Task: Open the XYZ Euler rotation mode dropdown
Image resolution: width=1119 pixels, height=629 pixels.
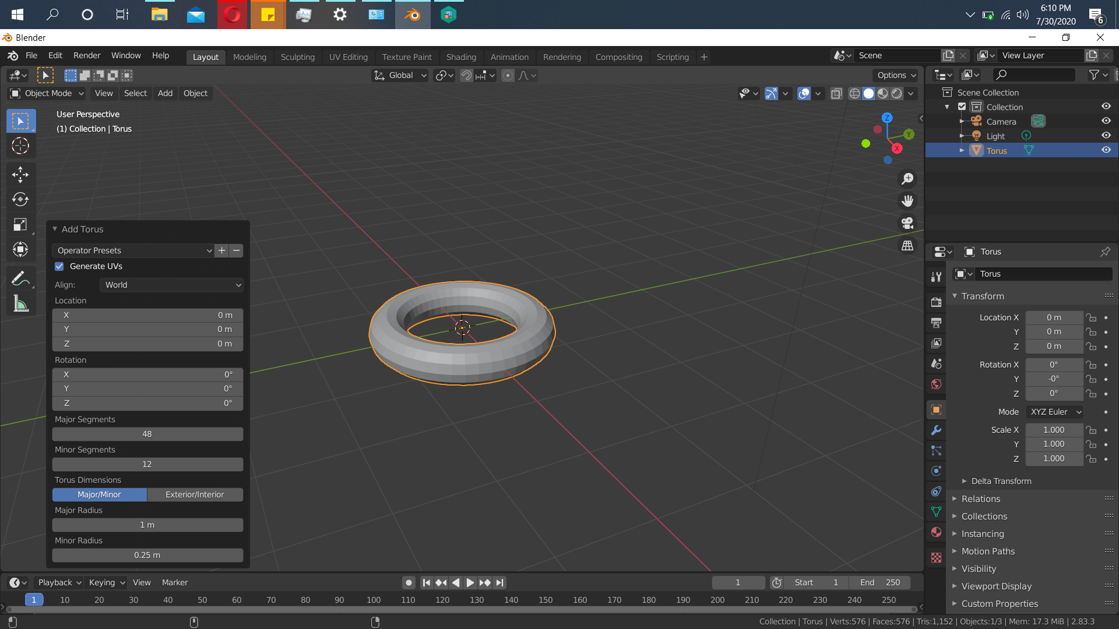Action: (1054, 412)
